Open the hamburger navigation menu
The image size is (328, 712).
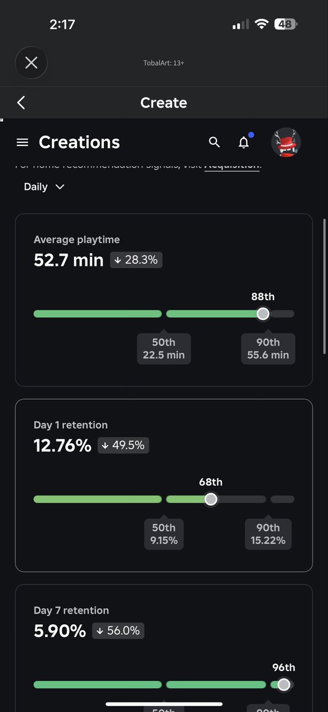(23, 142)
